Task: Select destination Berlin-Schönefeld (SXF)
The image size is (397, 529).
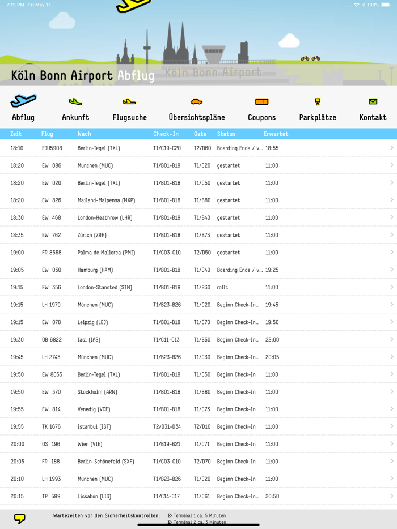Action: 105,462
